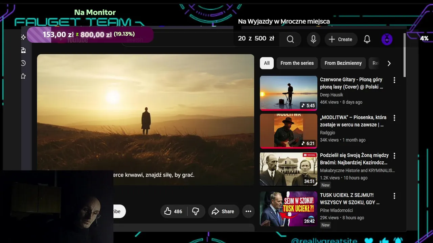Open options for Podzielił się Swoją Żoną video
This screenshot has height=243, width=433.
click(x=394, y=156)
